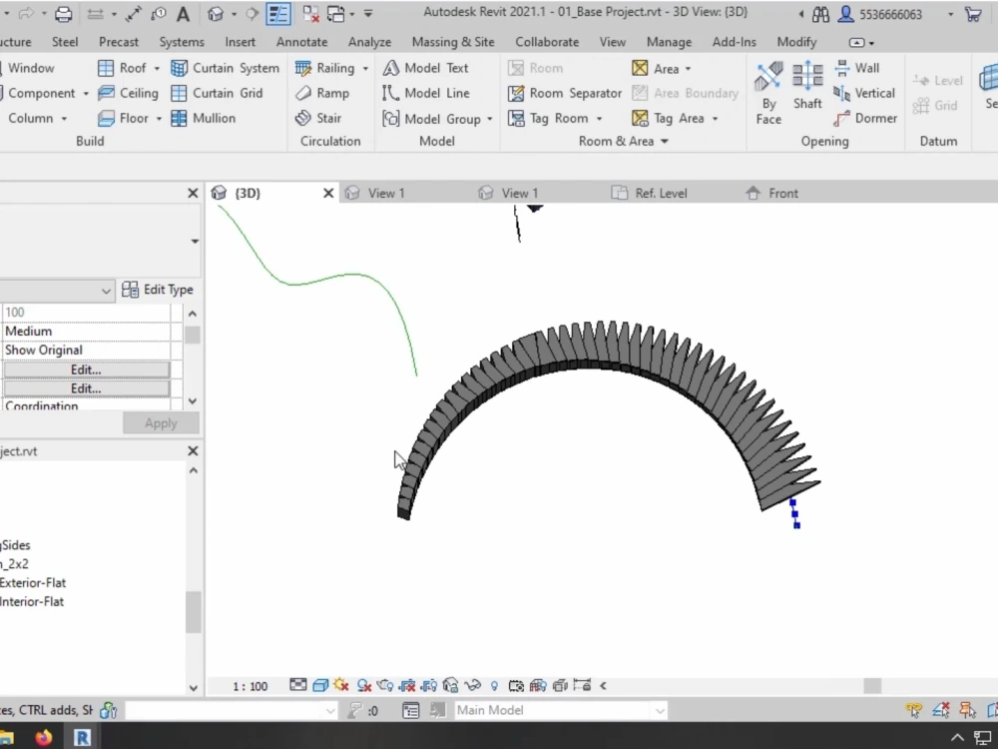
Task: Click the Switch Windows icon
Action: coord(335,14)
